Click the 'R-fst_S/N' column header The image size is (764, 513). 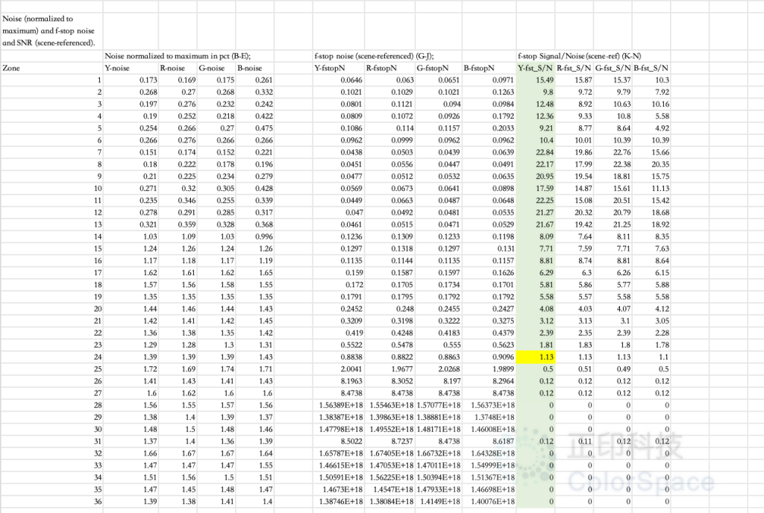tap(574, 68)
